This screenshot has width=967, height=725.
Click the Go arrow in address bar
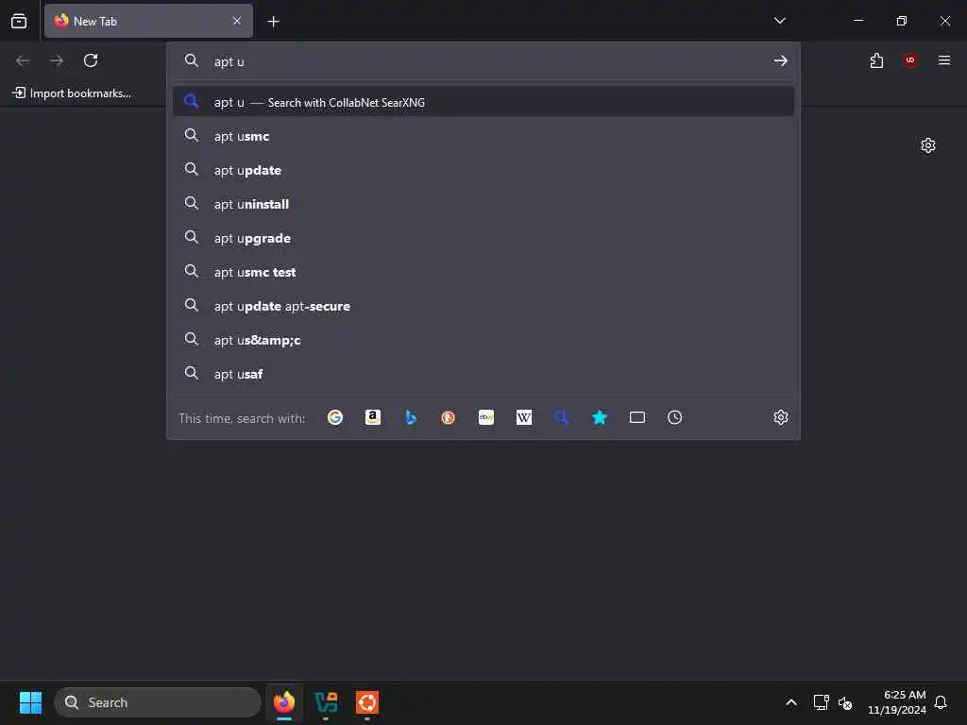pyautogui.click(x=781, y=60)
